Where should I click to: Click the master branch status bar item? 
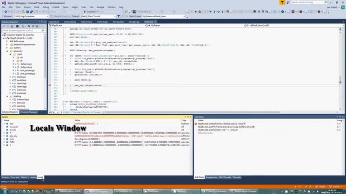pyautogui.click(x=336, y=186)
